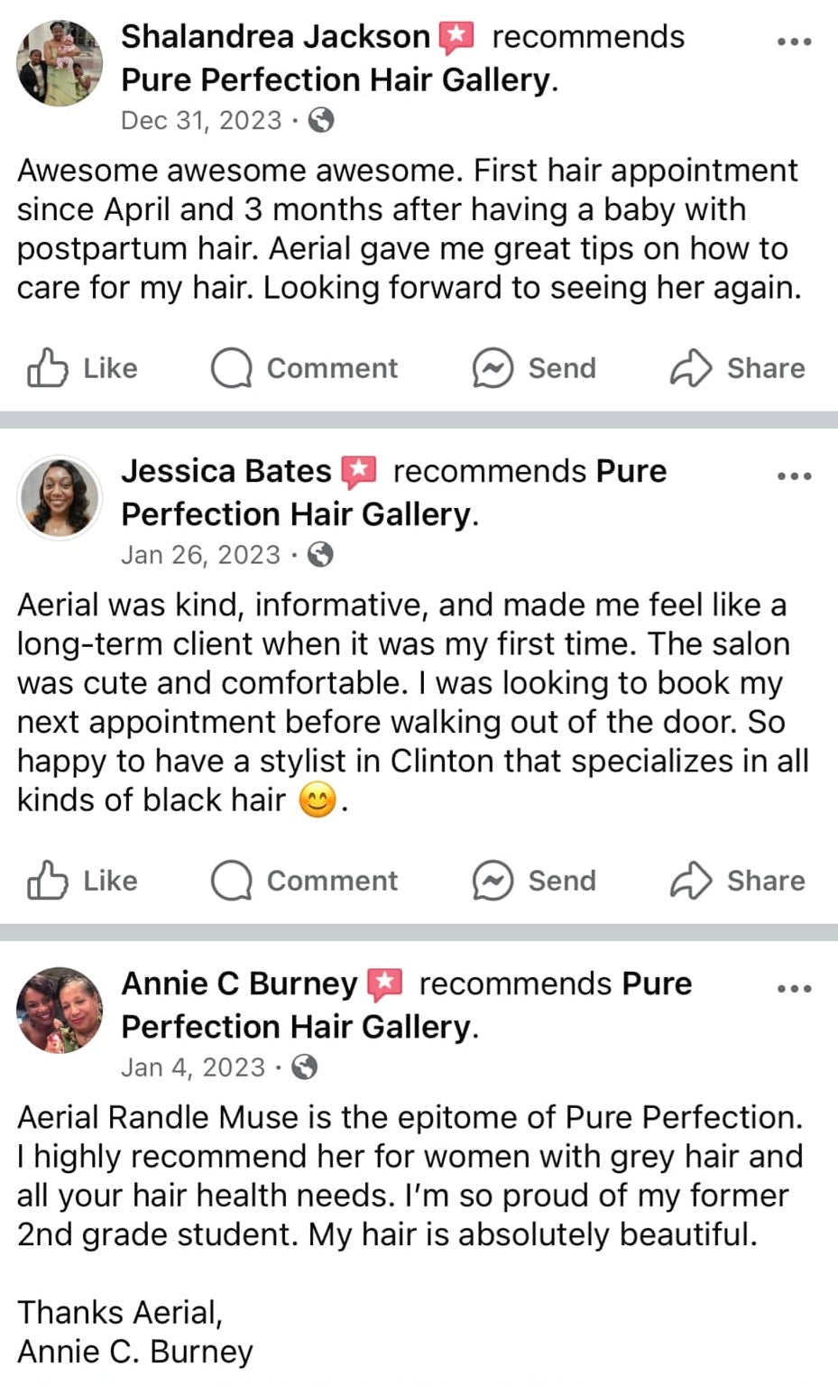
Task: Comment on Jessica Bates's review
Action: pyautogui.click(x=304, y=881)
